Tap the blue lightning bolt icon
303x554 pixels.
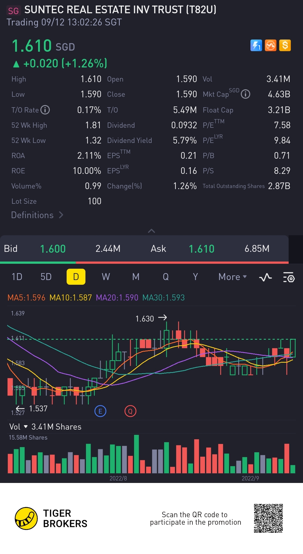(256, 45)
